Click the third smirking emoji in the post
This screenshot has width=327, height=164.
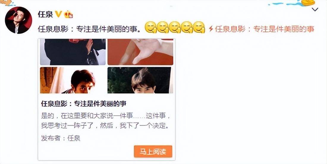point(175,27)
